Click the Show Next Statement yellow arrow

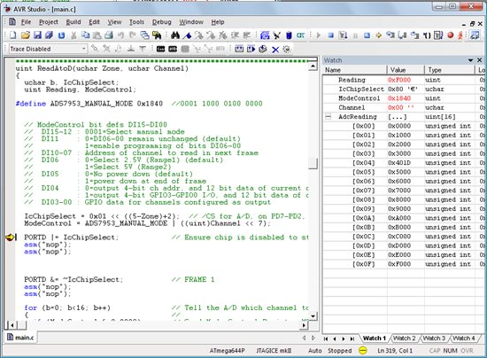coord(378,35)
